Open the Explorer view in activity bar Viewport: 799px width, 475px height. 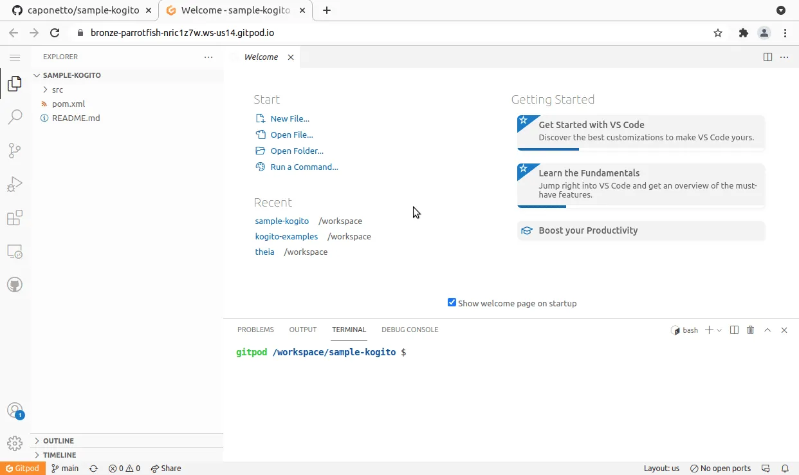pos(15,84)
